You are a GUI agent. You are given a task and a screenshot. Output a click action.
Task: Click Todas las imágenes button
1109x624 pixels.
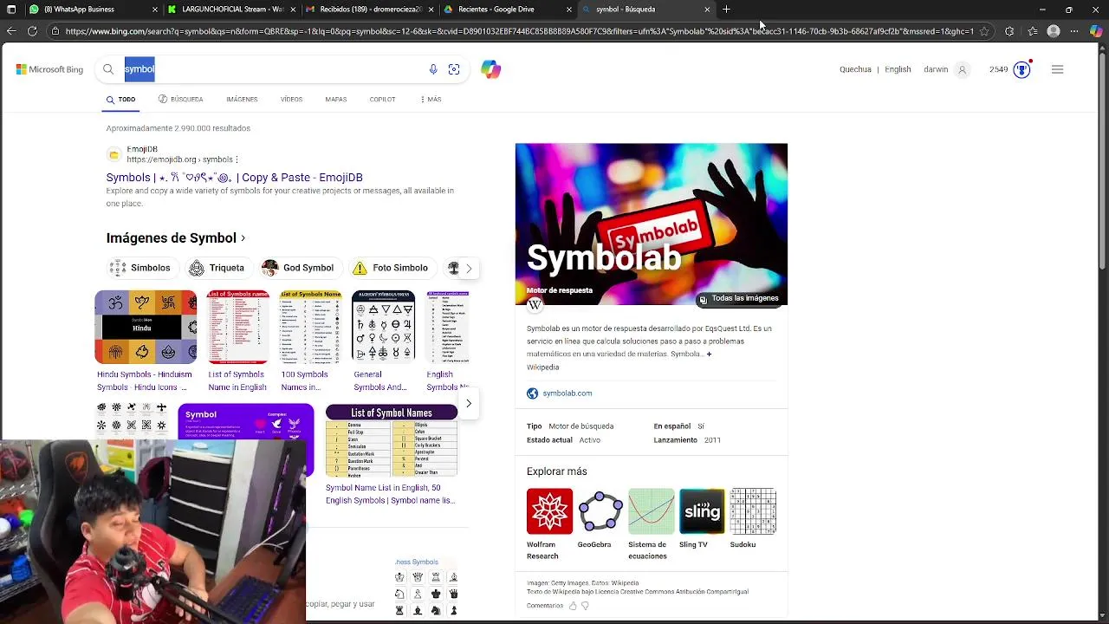(739, 299)
